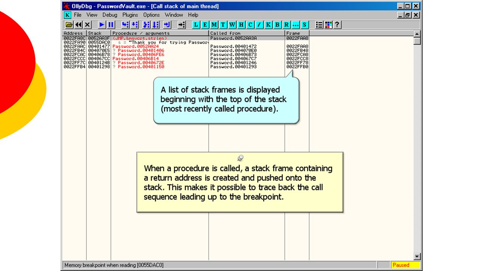This screenshot has width=483, height=271.
Task: Open Debugging options list icon
Action: [x=319, y=25]
